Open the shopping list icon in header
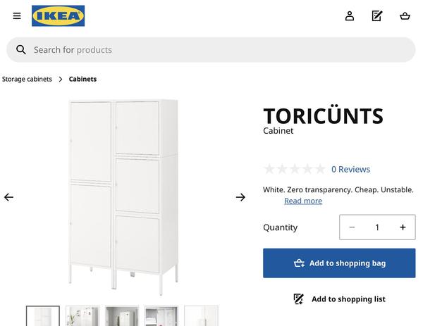423x326 pixels. tap(377, 16)
